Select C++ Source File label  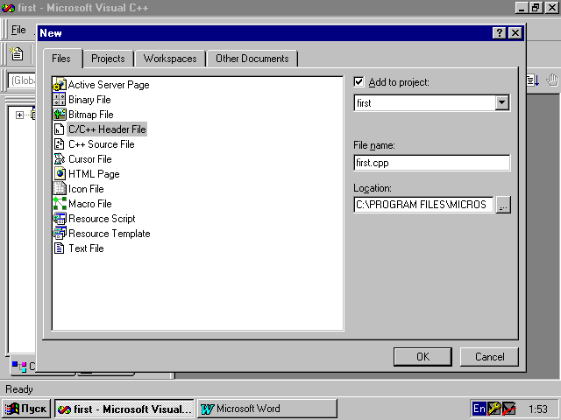click(102, 144)
